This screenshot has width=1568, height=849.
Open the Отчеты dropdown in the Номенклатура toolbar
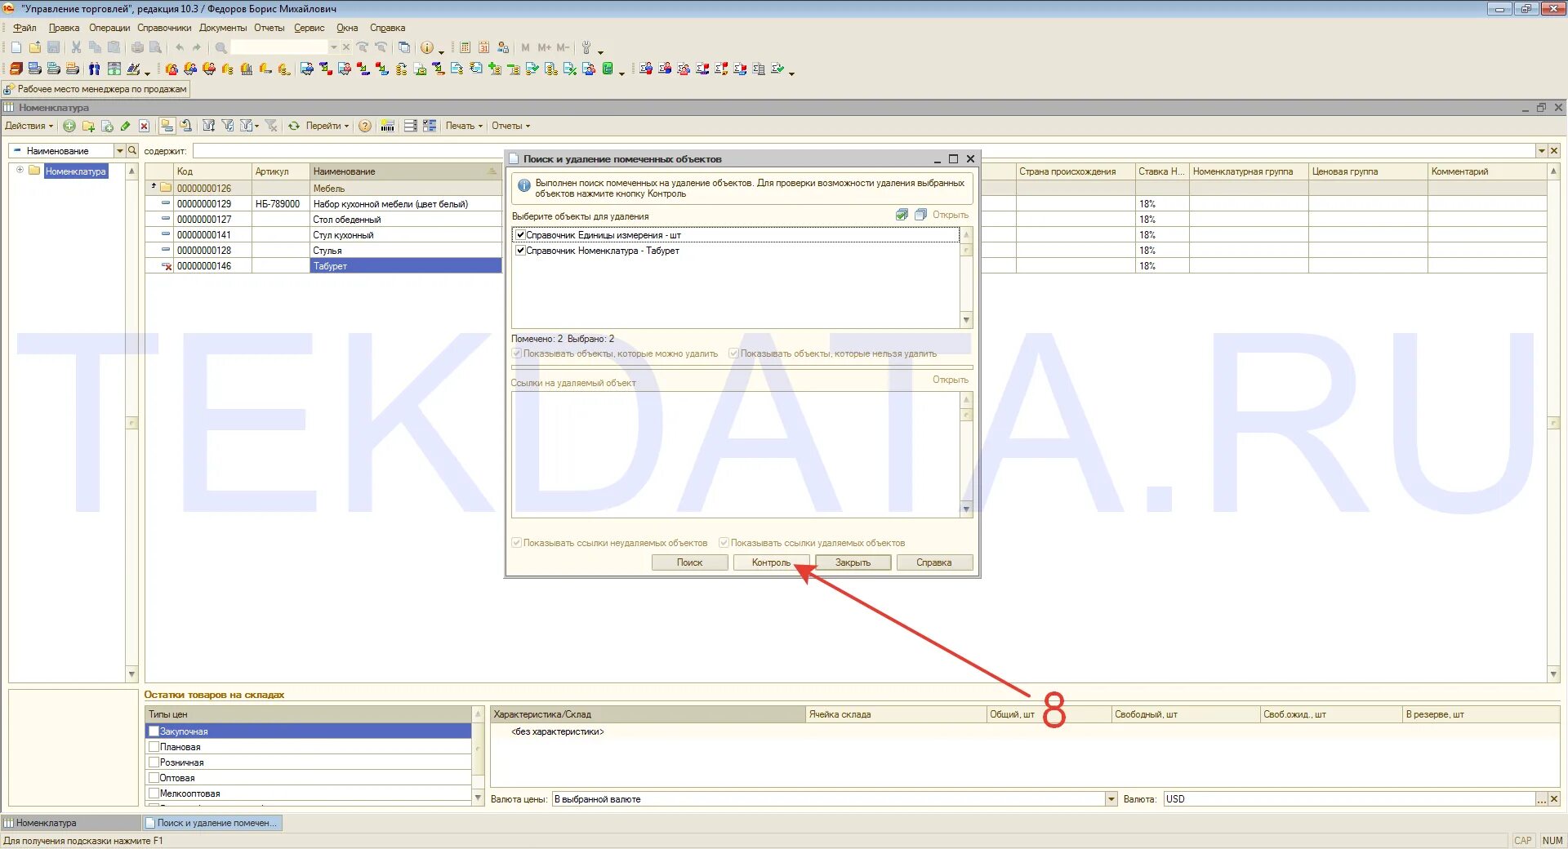click(510, 126)
